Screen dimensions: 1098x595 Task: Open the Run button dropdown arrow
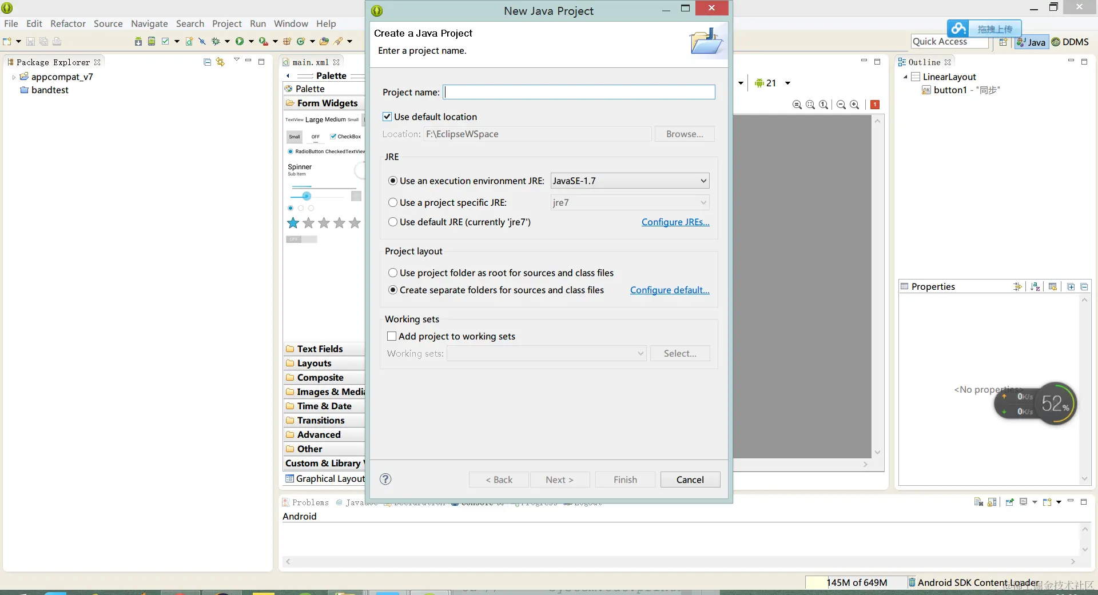tap(251, 41)
